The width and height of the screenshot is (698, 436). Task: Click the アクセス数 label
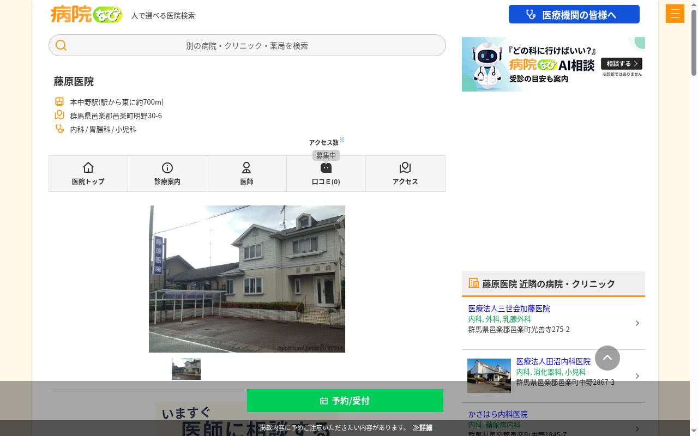pos(324,142)
